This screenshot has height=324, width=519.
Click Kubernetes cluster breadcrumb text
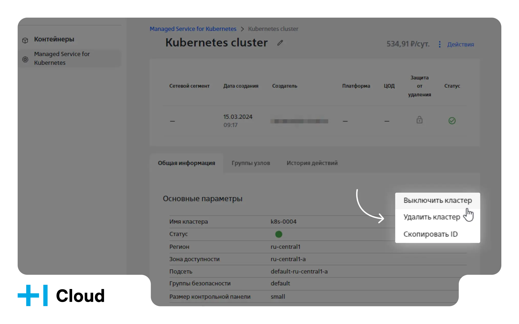[x=273, y=29]
